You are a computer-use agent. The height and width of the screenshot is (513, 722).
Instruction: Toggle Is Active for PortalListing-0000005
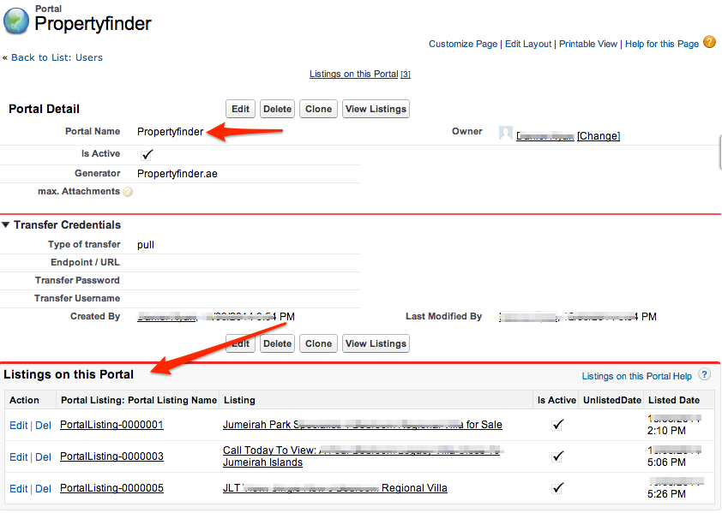click(x=557, y=487)
